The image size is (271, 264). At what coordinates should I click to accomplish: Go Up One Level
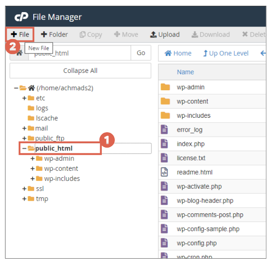click(x=226, y=53)
